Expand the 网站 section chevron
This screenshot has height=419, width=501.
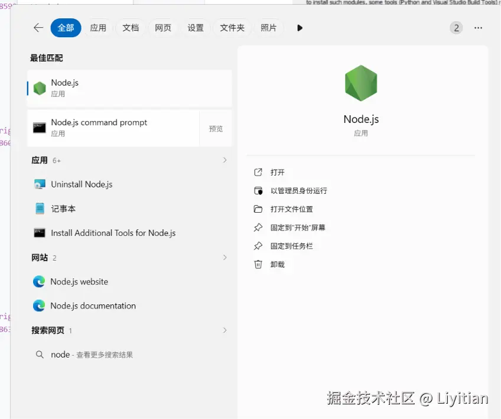225,257
